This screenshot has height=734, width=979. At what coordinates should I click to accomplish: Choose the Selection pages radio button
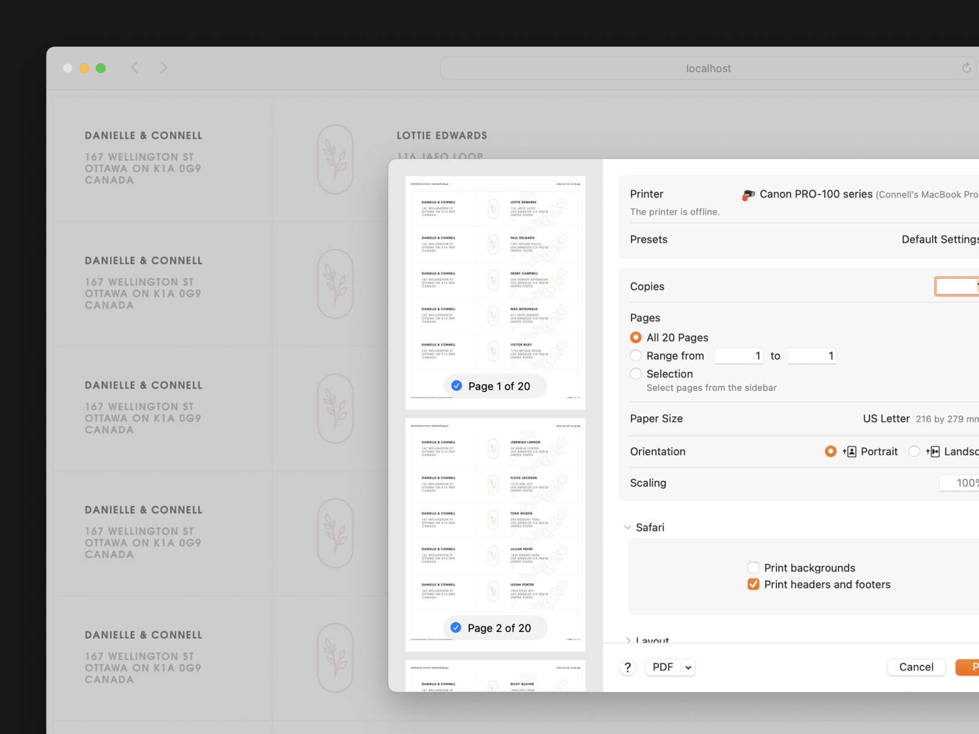636,374
